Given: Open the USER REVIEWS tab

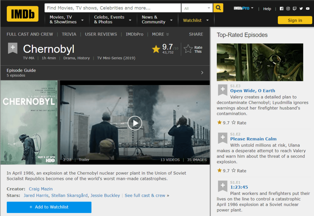Looking at the screenshot, I should click(101, 34).
